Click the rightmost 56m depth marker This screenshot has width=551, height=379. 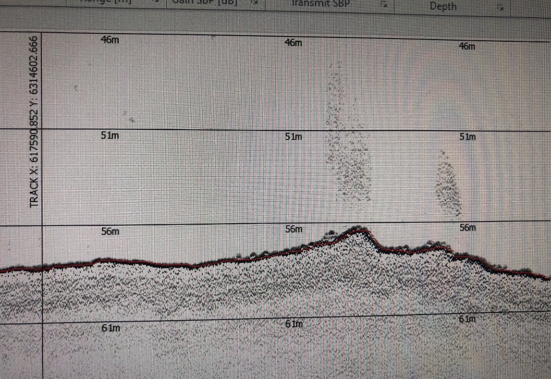point(467,228)
